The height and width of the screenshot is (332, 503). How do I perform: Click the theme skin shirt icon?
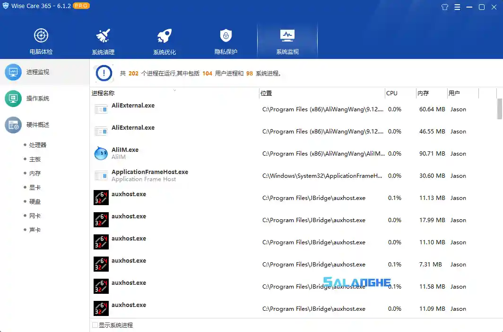coord(444,7)
